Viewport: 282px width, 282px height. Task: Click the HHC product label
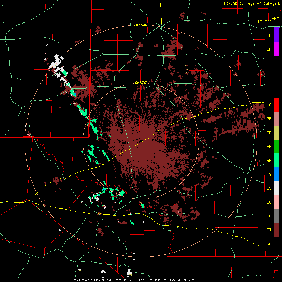(x=275, y=19)
